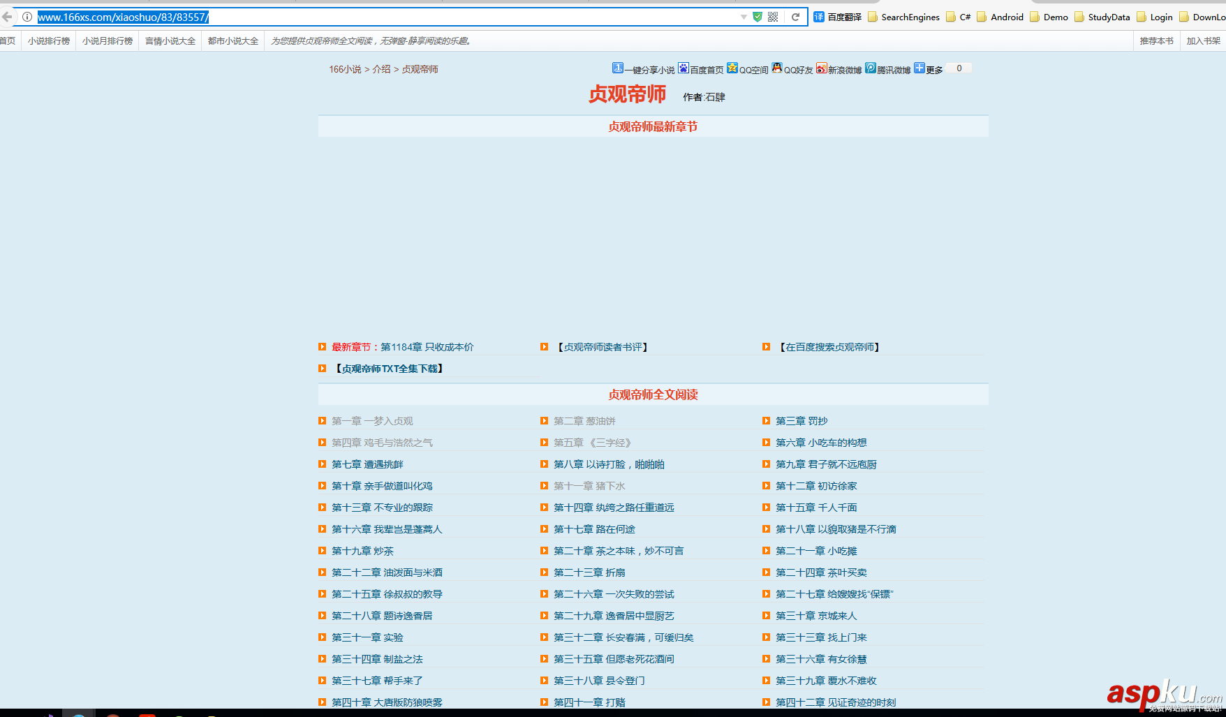The height and width of the screenshot is (717, 1226).
Task: Open chapter 第三十八章 县令登门
Action: coord(599,681)
